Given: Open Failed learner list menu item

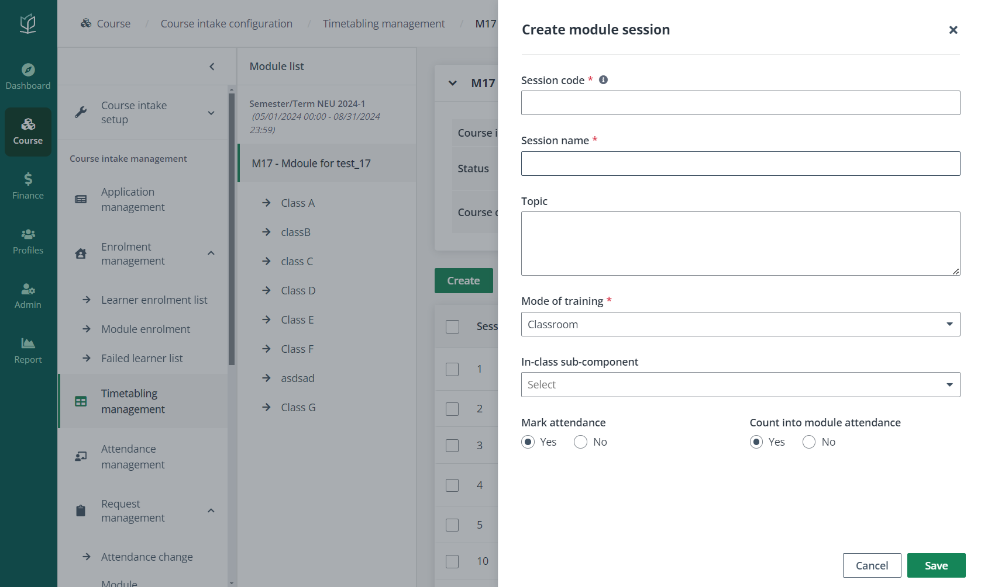Looking at the screenshot, I should click(143, 358).
